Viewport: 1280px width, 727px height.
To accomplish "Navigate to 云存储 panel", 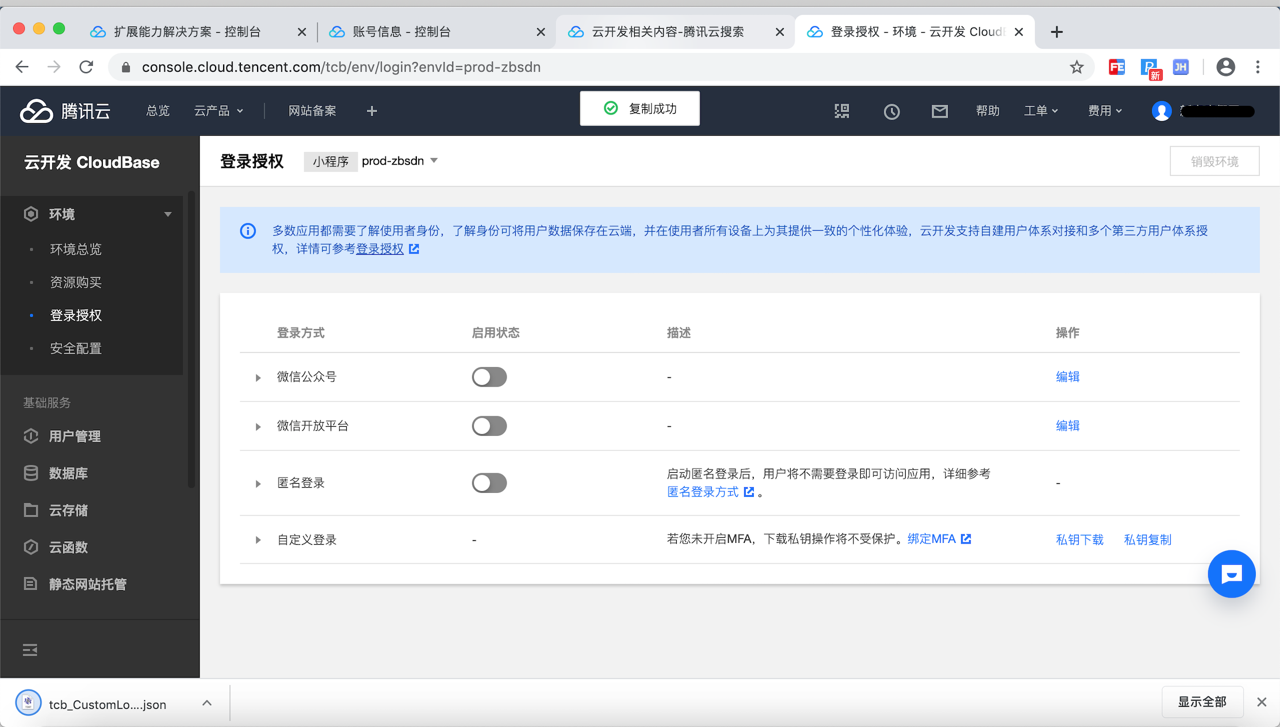I will point(68,510).
